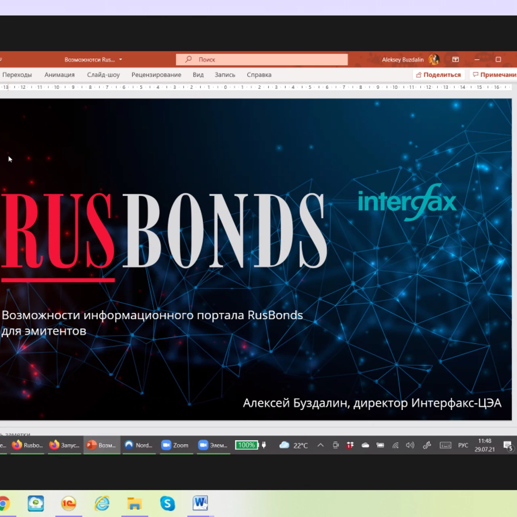The image size is (517, 517).
Task: Launch Skype from the bottom taskbar
Action: [167, 503]
